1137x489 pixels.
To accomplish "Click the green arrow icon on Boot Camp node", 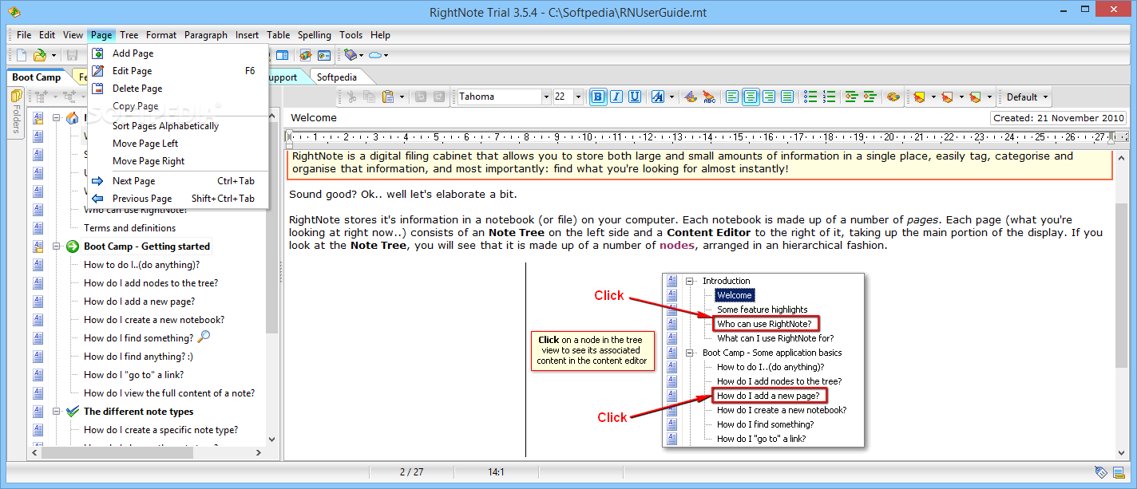I will [x=73, y=246].
